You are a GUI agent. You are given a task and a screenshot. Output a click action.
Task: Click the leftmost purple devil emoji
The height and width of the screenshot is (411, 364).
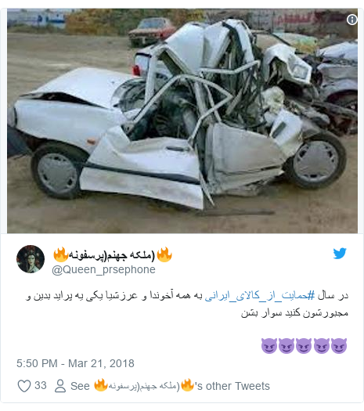coord(269,346)
